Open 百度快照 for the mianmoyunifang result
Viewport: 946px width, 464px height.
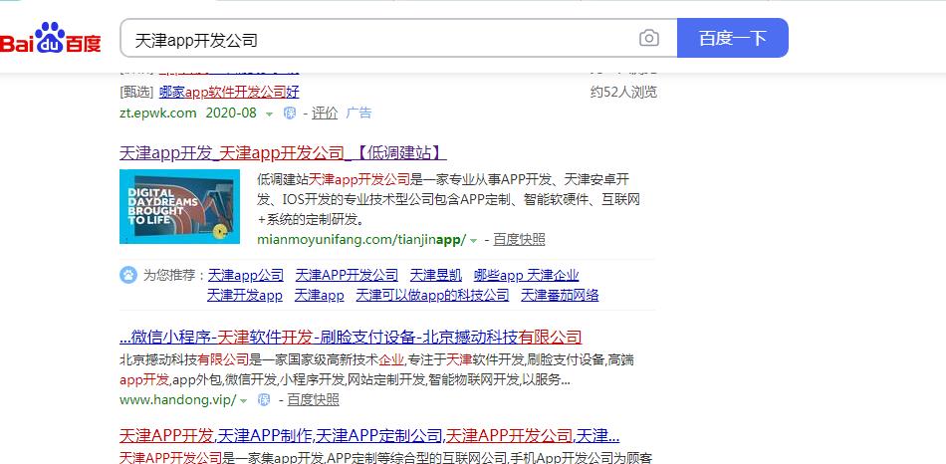click(519, 240)
